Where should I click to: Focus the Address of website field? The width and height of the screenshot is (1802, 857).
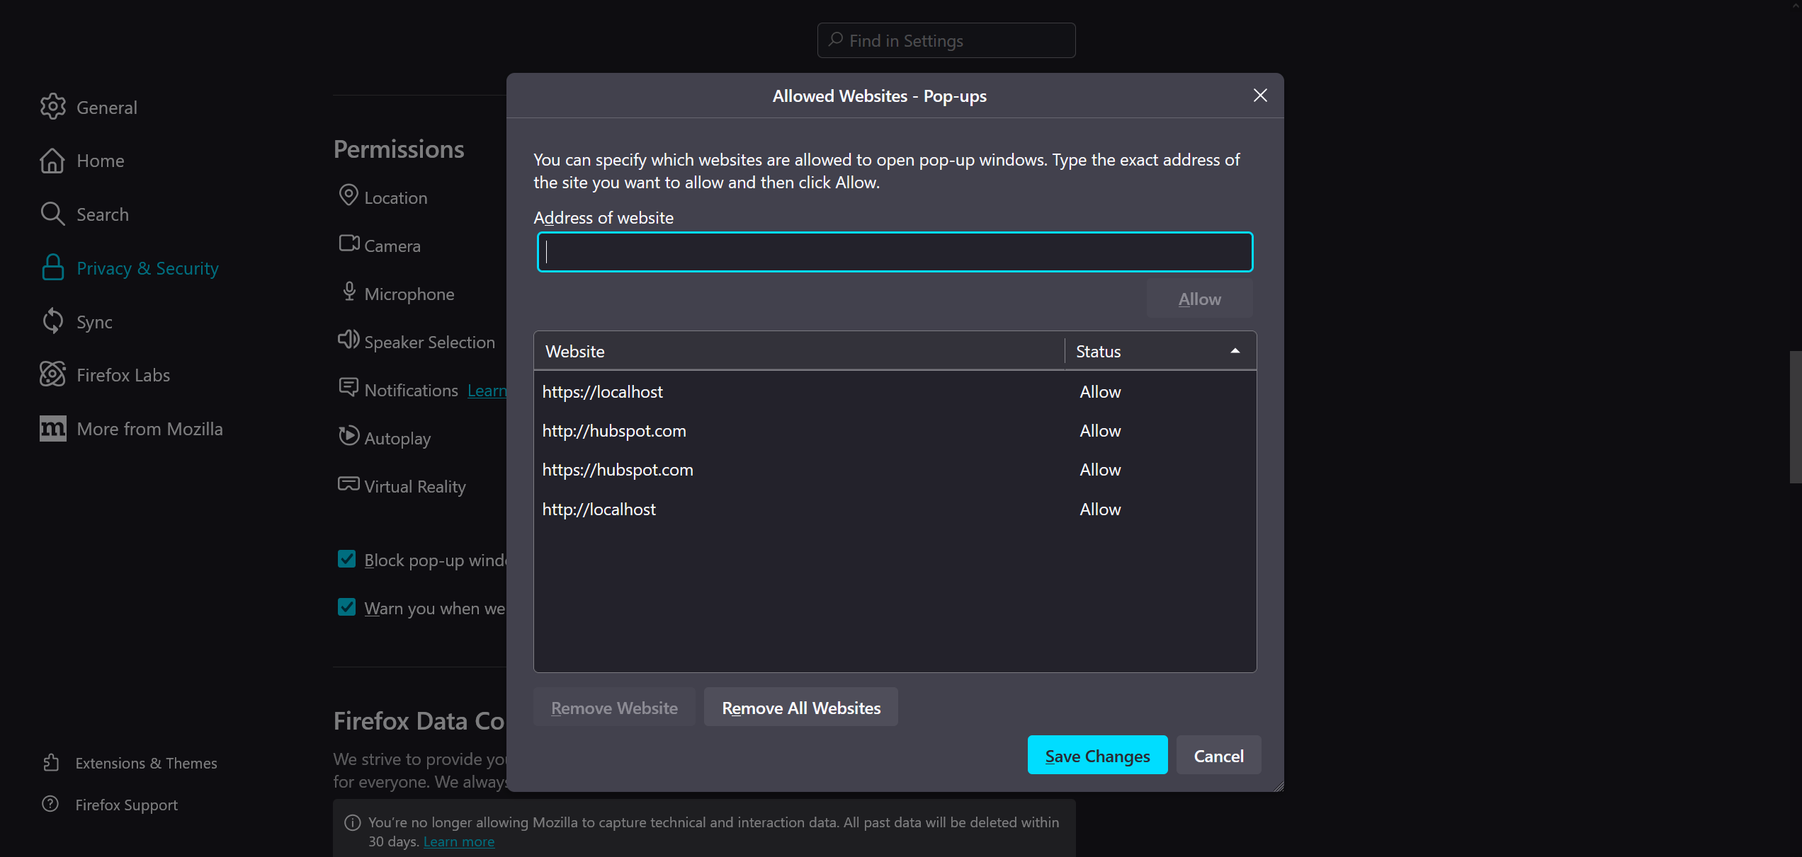pos(895,252)
